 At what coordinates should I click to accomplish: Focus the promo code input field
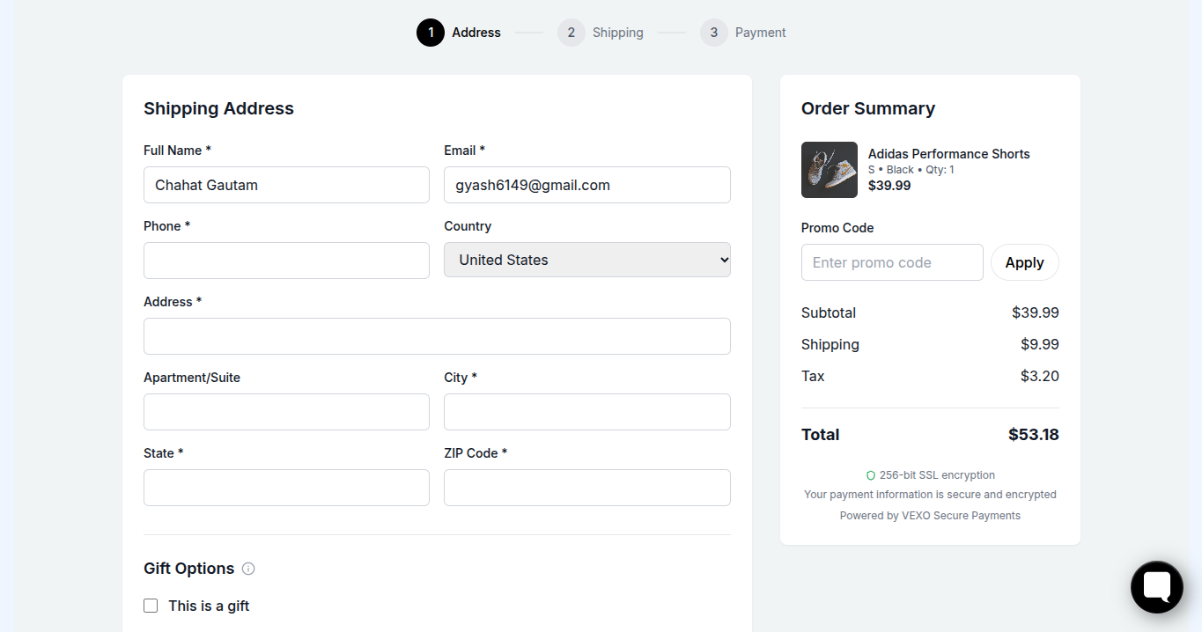point(891,262)
